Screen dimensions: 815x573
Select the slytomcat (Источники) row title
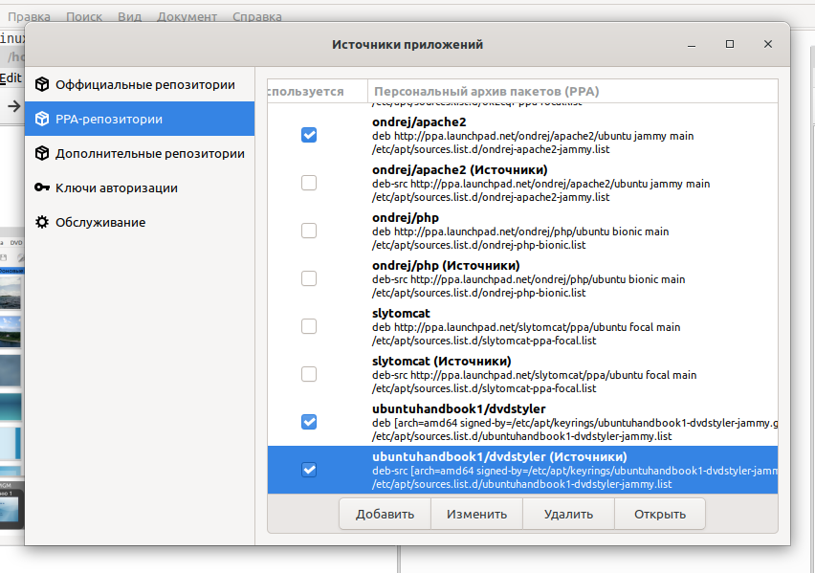point(442,362)
